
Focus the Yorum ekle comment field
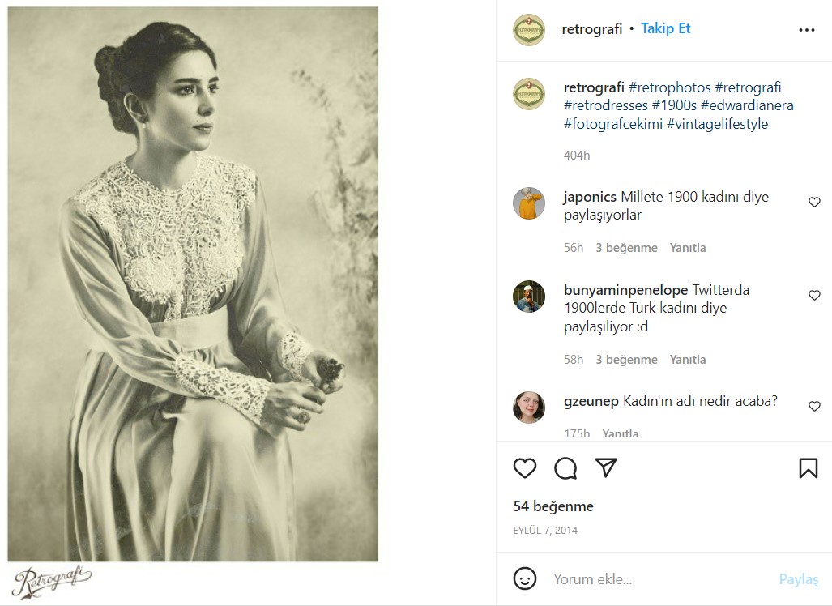(656, 579)
